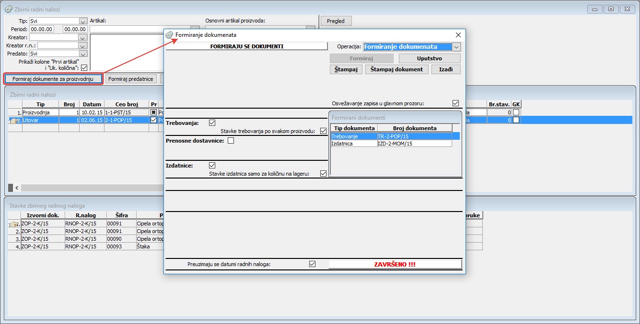Select the TR-2-POP/15 document cell
This screenshot has width=640, height=324.
pos(415,136)
